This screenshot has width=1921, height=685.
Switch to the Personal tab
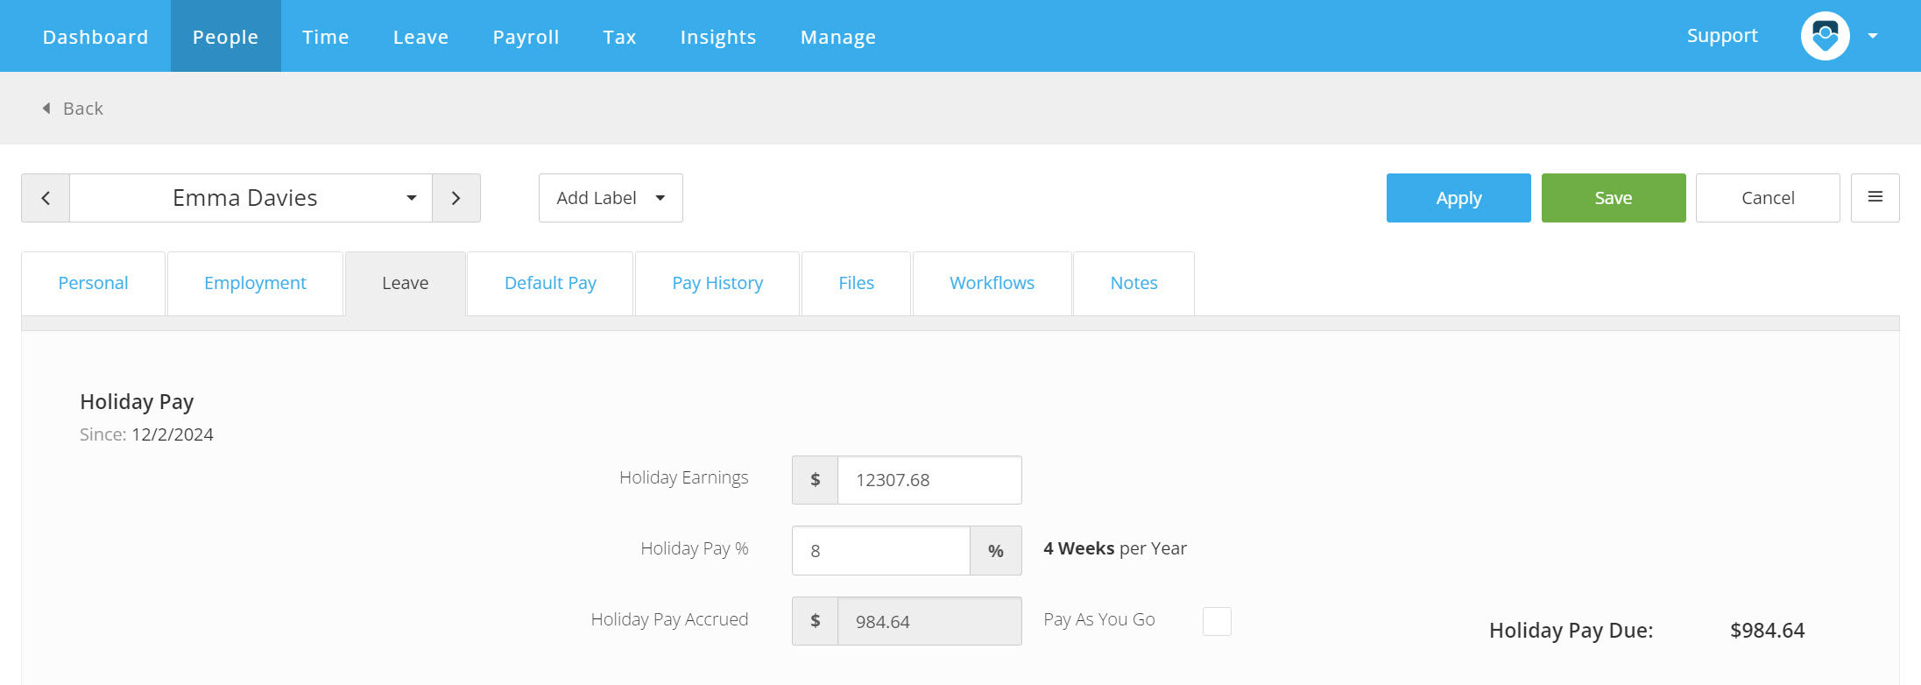93,283
